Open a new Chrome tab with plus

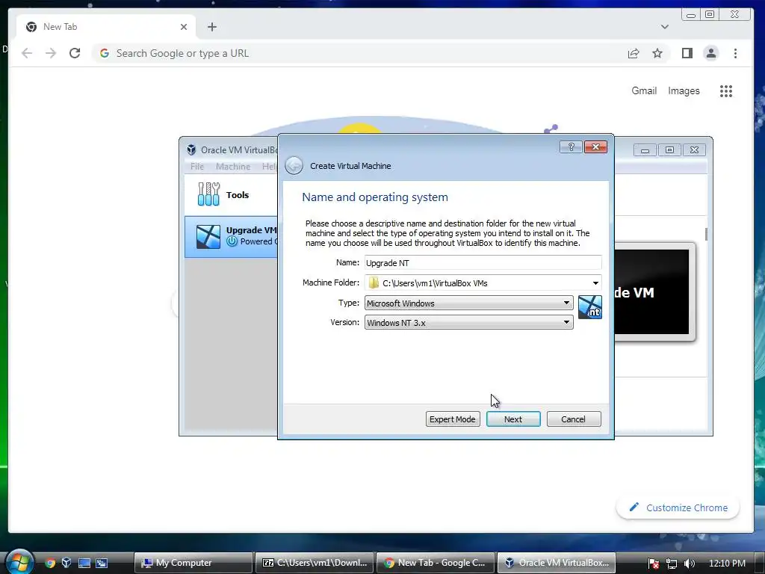pyautogui.click(x=211, y=27)
